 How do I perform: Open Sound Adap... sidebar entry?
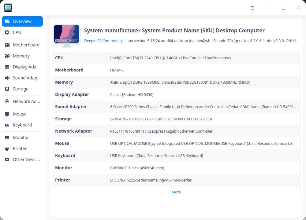(27, 78)
